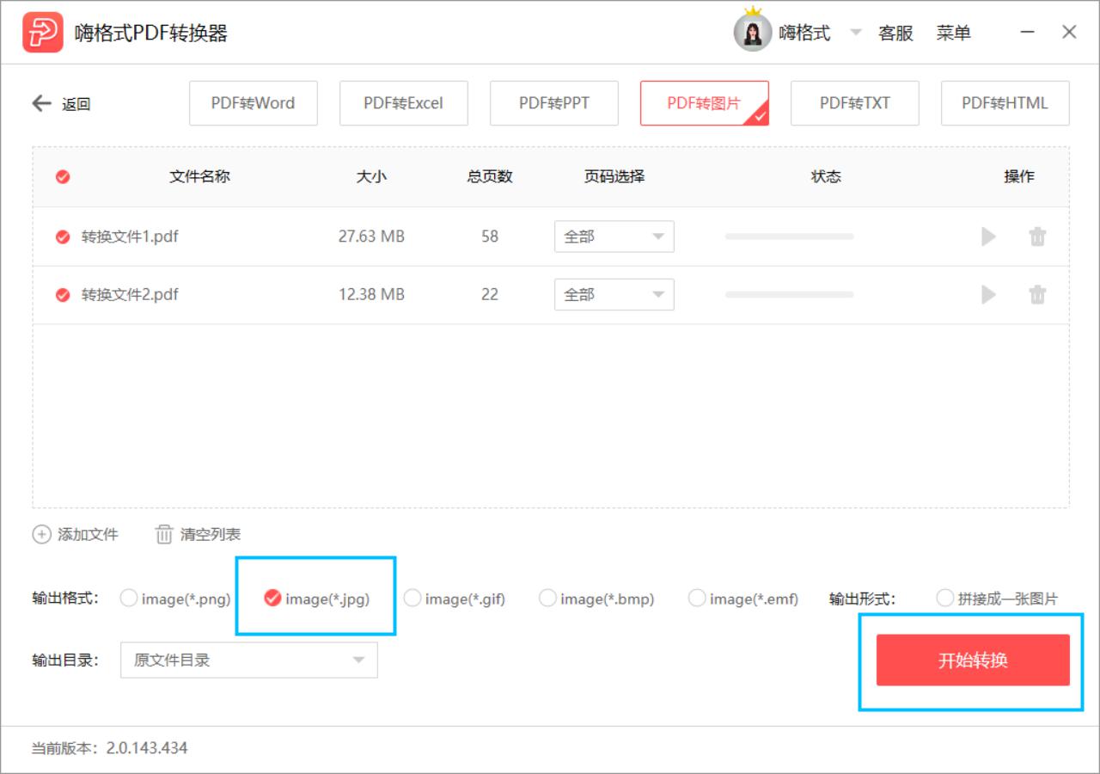Open page selection dropdown for 转换文件1.pdf
This screenshot has height=774, width=1100.
pyautogui.click(x=614, y=236)
